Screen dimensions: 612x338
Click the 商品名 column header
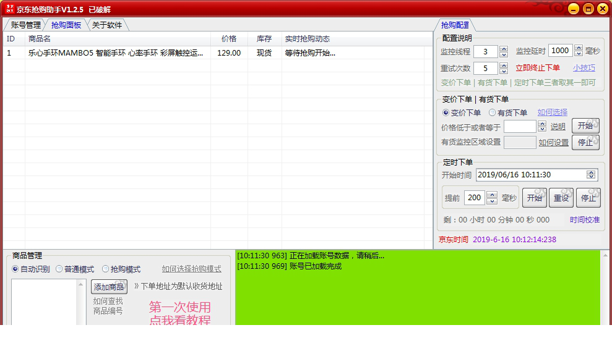tap(118, 39)
